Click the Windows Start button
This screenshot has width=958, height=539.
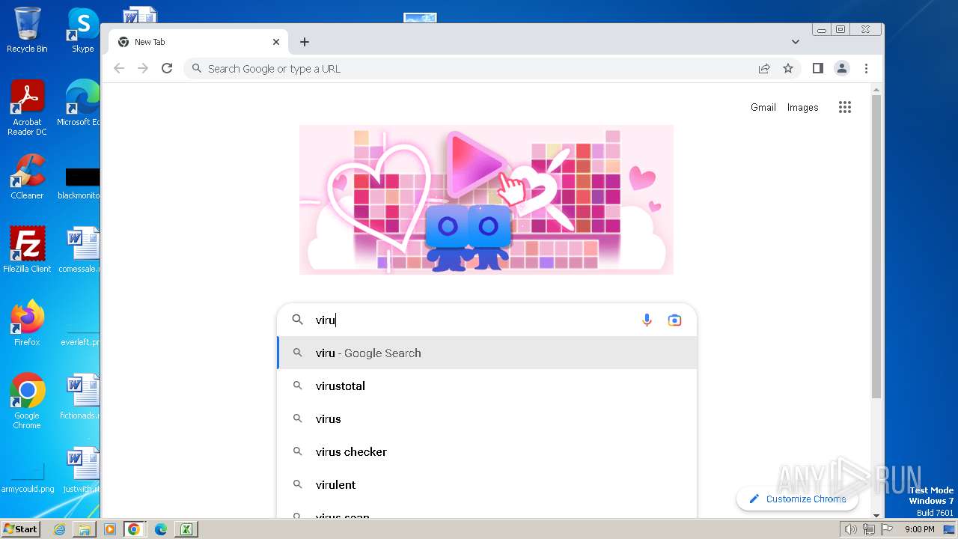[21, 529]
